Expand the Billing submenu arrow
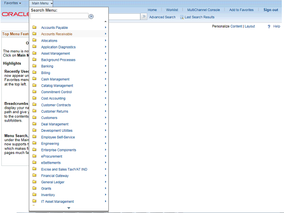 point(106,72)
